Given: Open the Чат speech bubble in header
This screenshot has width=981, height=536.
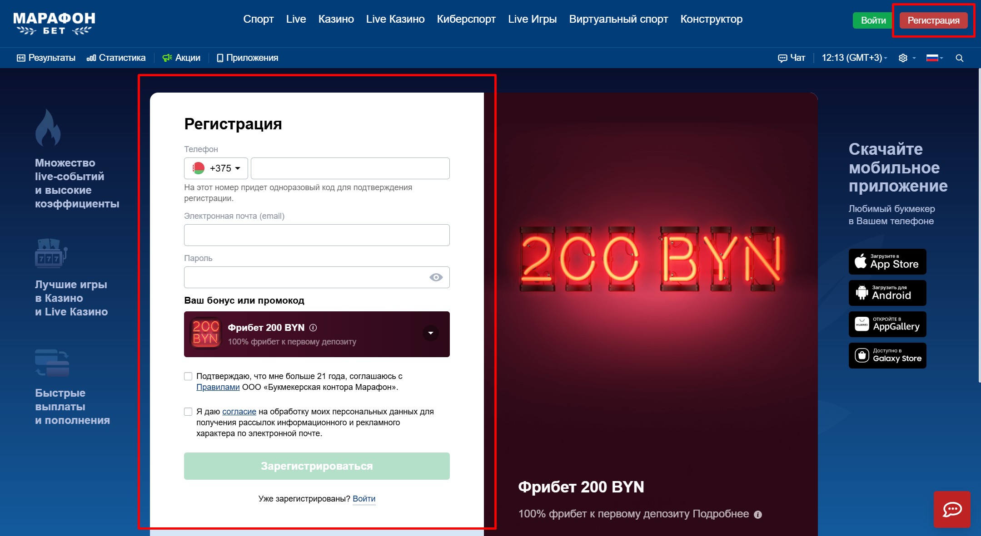Looking at the screenshot, I should click(792, 58).
